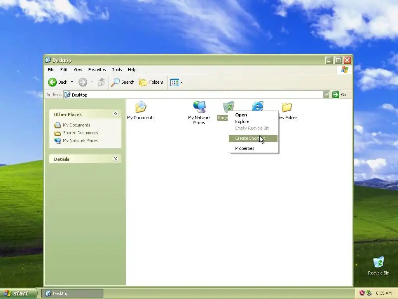Click the grayed Forward arrow icon
This screenshot has height=299, width=398.
pos(82,82)
